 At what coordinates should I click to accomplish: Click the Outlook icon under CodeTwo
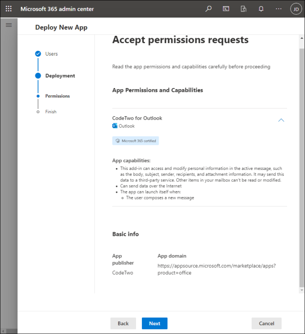[115, 126]
